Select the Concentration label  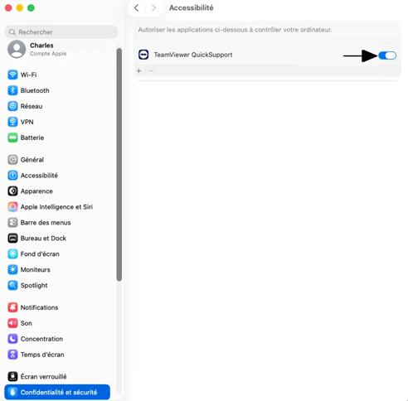coord(41,339)
